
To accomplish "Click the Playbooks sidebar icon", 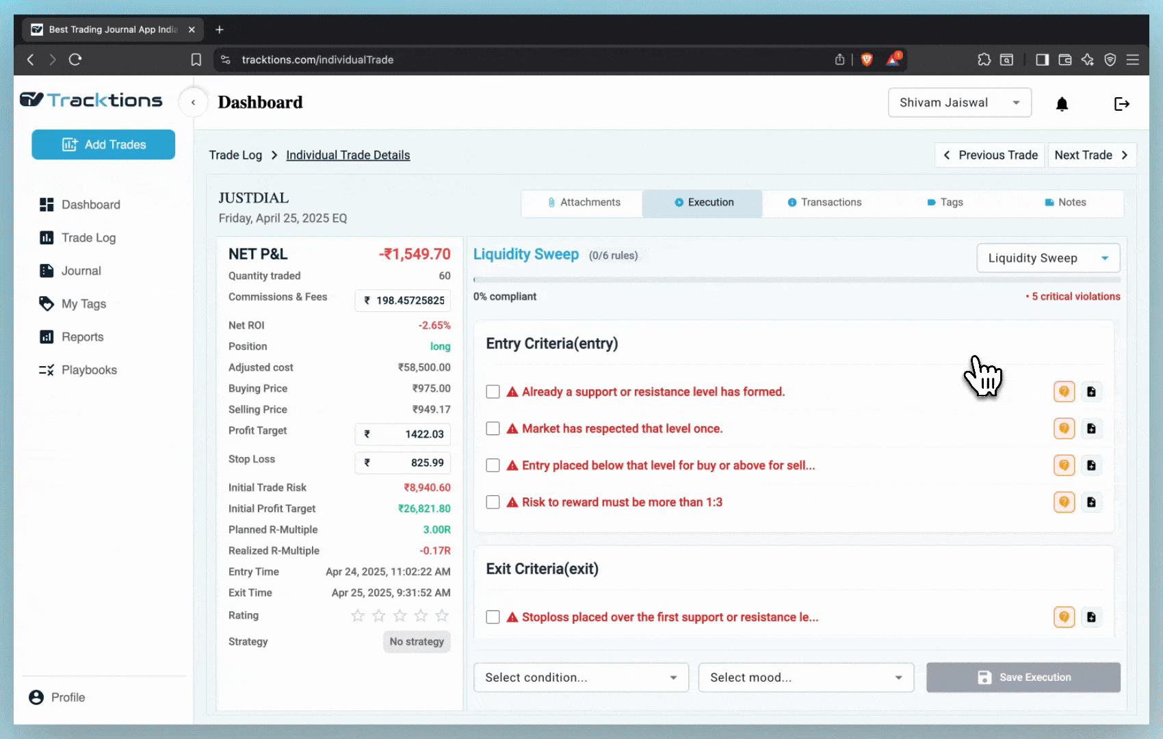I will (x=47, y=370).
